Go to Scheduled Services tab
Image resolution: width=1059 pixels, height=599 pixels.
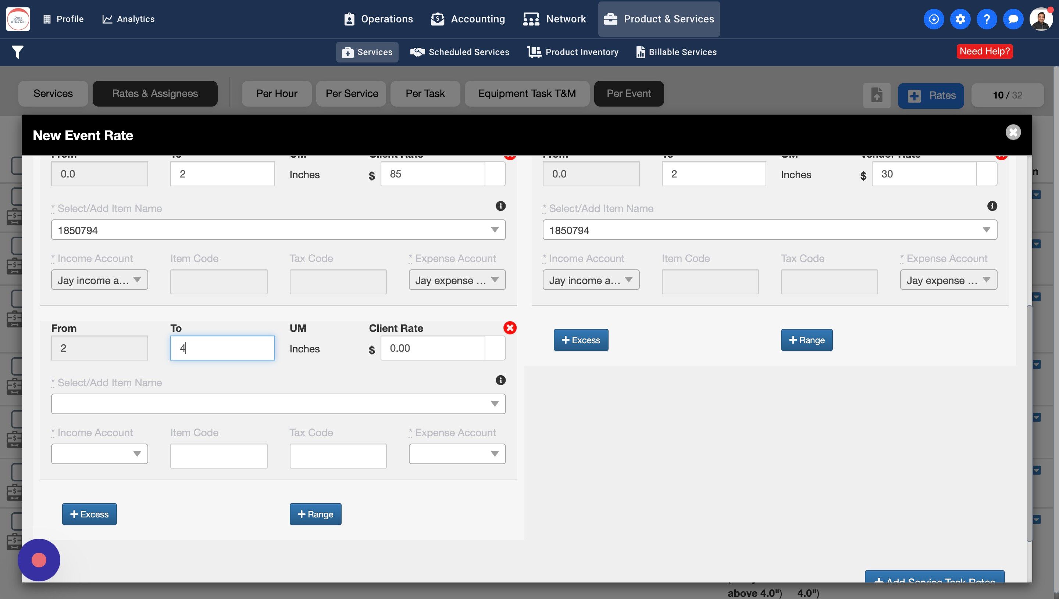point(460,52)
